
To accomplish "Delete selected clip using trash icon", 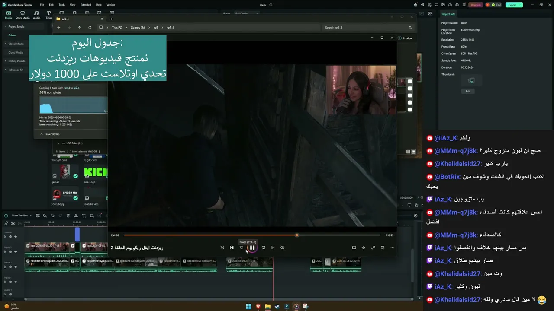I will coord(68,216).
